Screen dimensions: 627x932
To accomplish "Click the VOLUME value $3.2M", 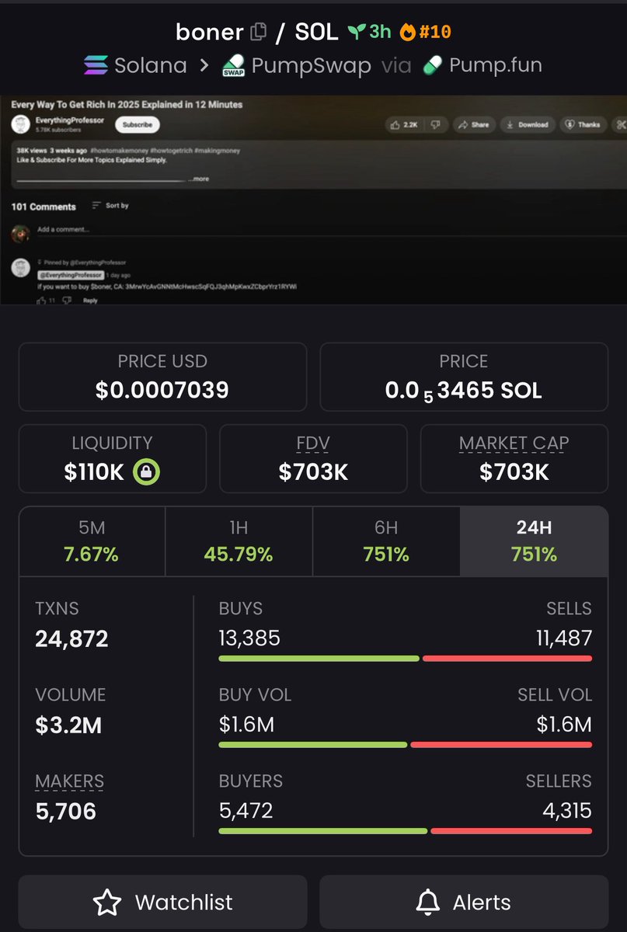I will pos(68,725).
